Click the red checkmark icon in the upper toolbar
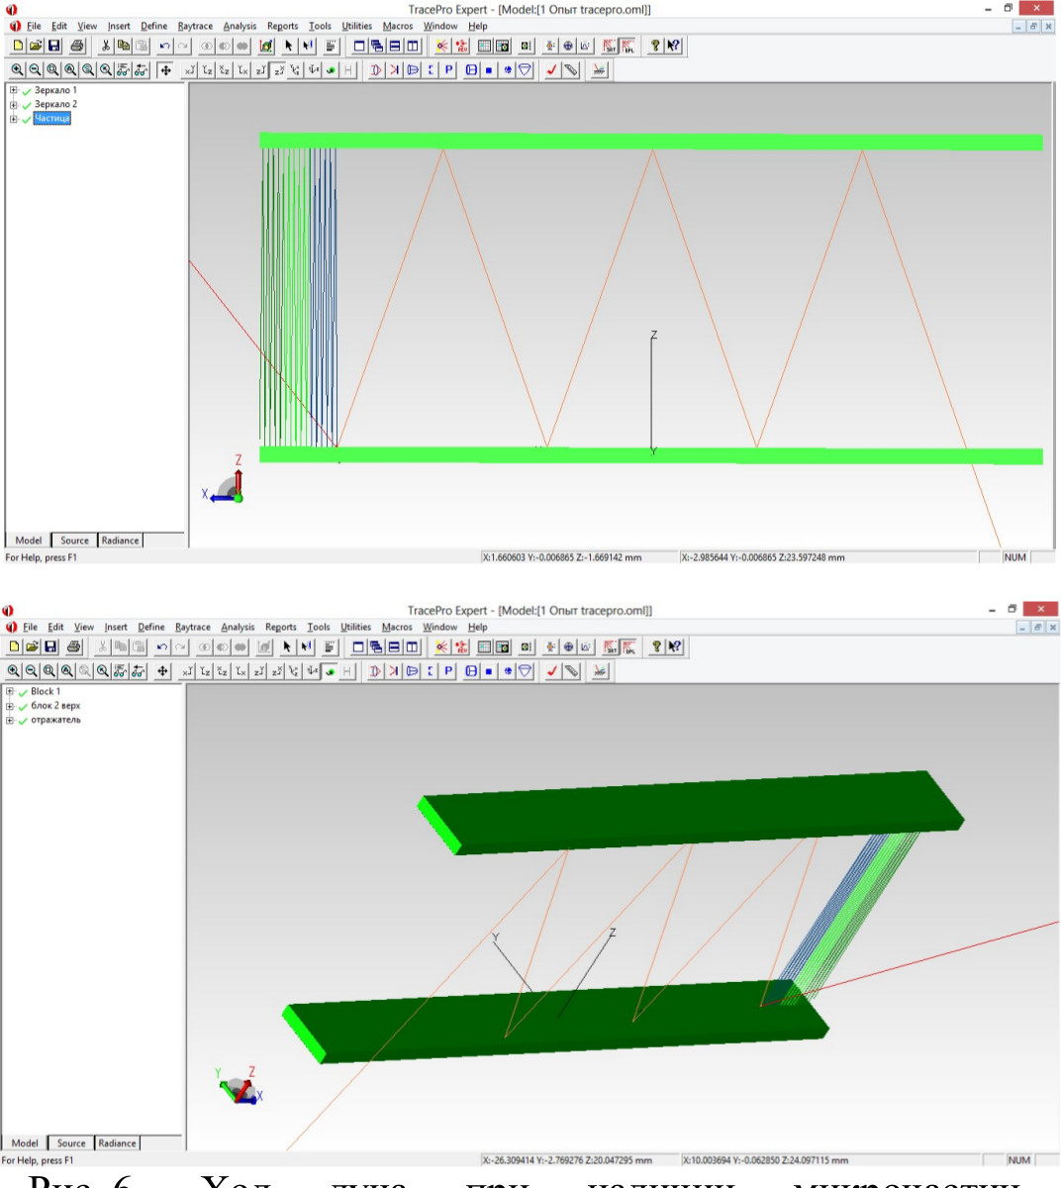Image resolution: width=1061 pixels, height=1188 pixels. click(x=552, y=70)
